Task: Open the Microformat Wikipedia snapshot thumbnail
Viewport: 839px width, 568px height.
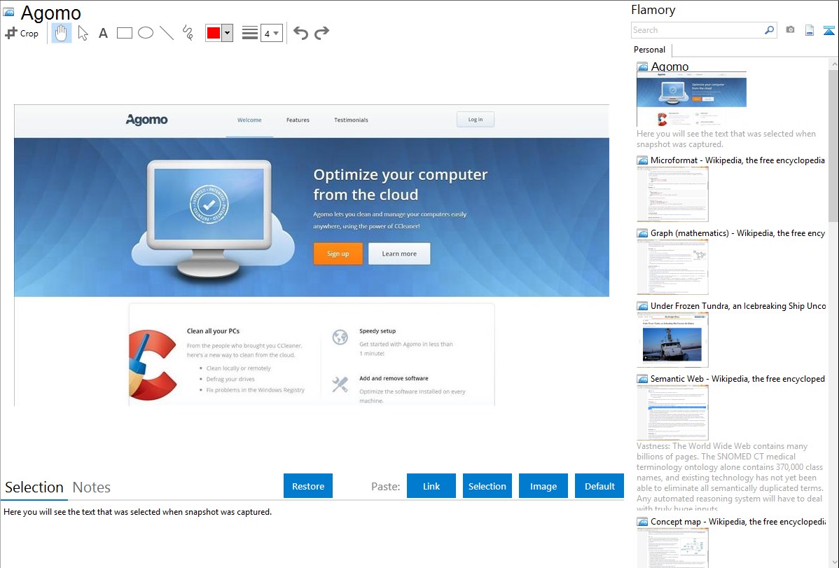Action: point(672,194)
